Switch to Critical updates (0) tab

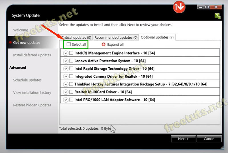click(x=76, y=38)
